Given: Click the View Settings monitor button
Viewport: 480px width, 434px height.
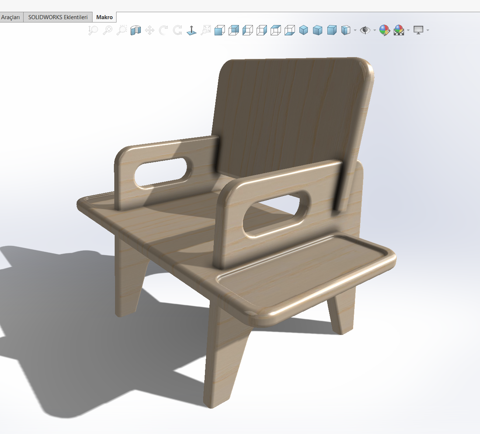Looking at the screenshot, I should (418, 30).
